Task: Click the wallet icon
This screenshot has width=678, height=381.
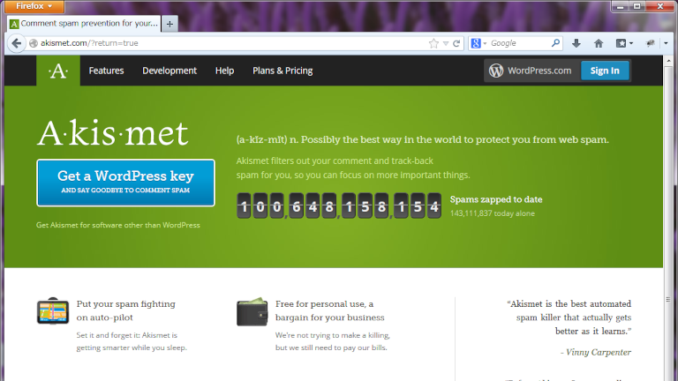Action: pos(252,311)
